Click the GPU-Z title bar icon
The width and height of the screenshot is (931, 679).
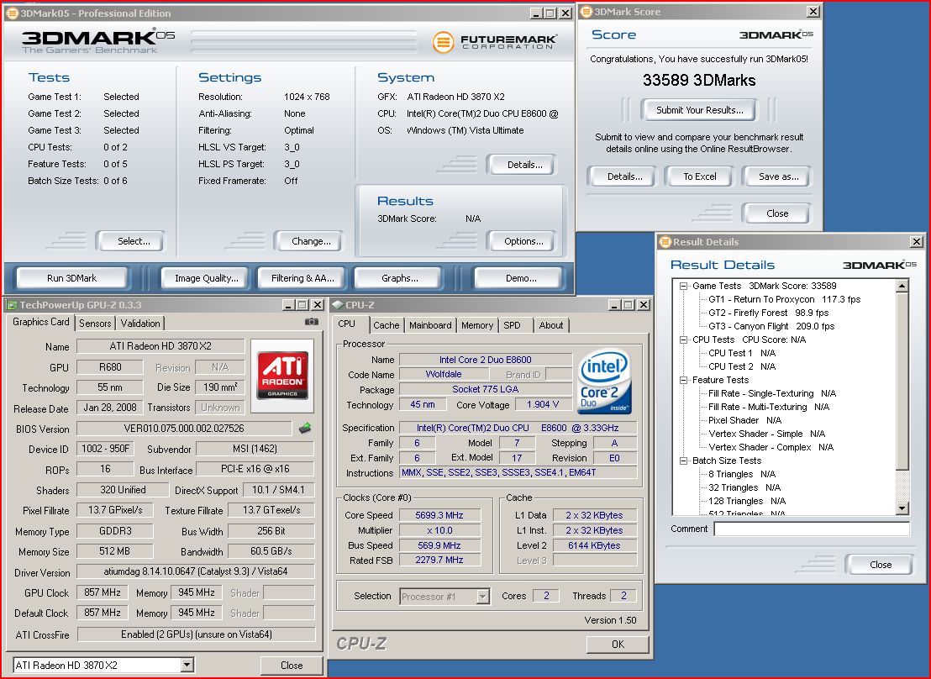click(11, 305)
